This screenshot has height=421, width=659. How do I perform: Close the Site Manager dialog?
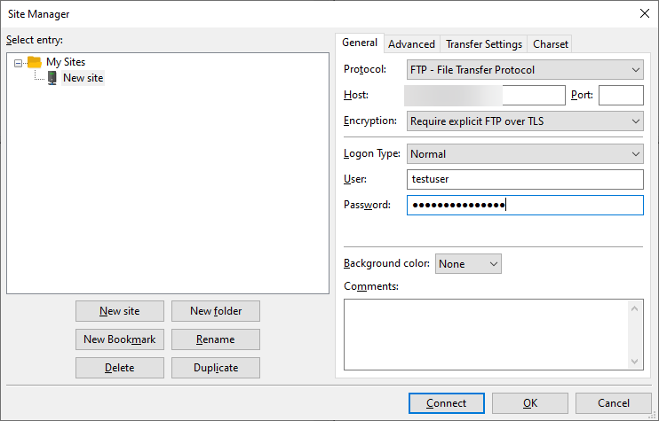tap(645, 13)
